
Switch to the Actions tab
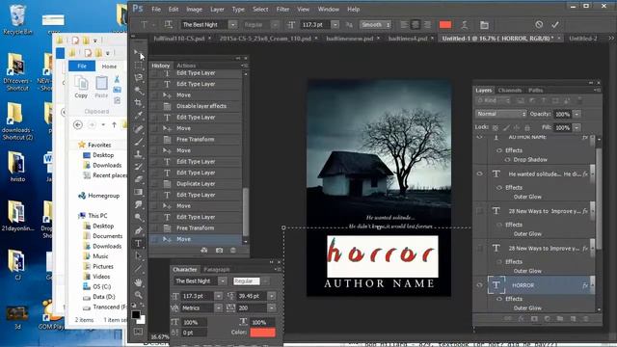186,66
